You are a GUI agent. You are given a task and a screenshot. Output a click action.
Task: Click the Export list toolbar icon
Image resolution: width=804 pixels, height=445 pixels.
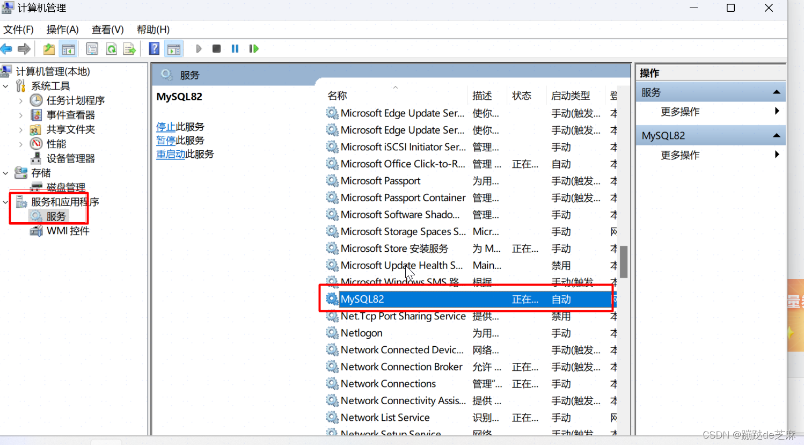[129, 49]
